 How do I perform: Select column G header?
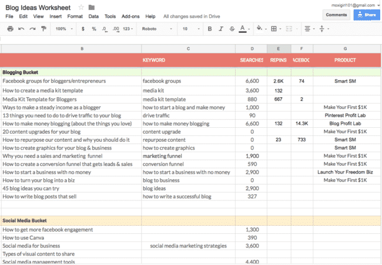(x=347, y=49)
